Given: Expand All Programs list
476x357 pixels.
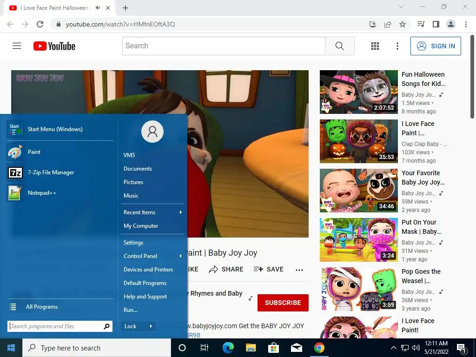Looking at the screenshot, I should pos(60,307).
